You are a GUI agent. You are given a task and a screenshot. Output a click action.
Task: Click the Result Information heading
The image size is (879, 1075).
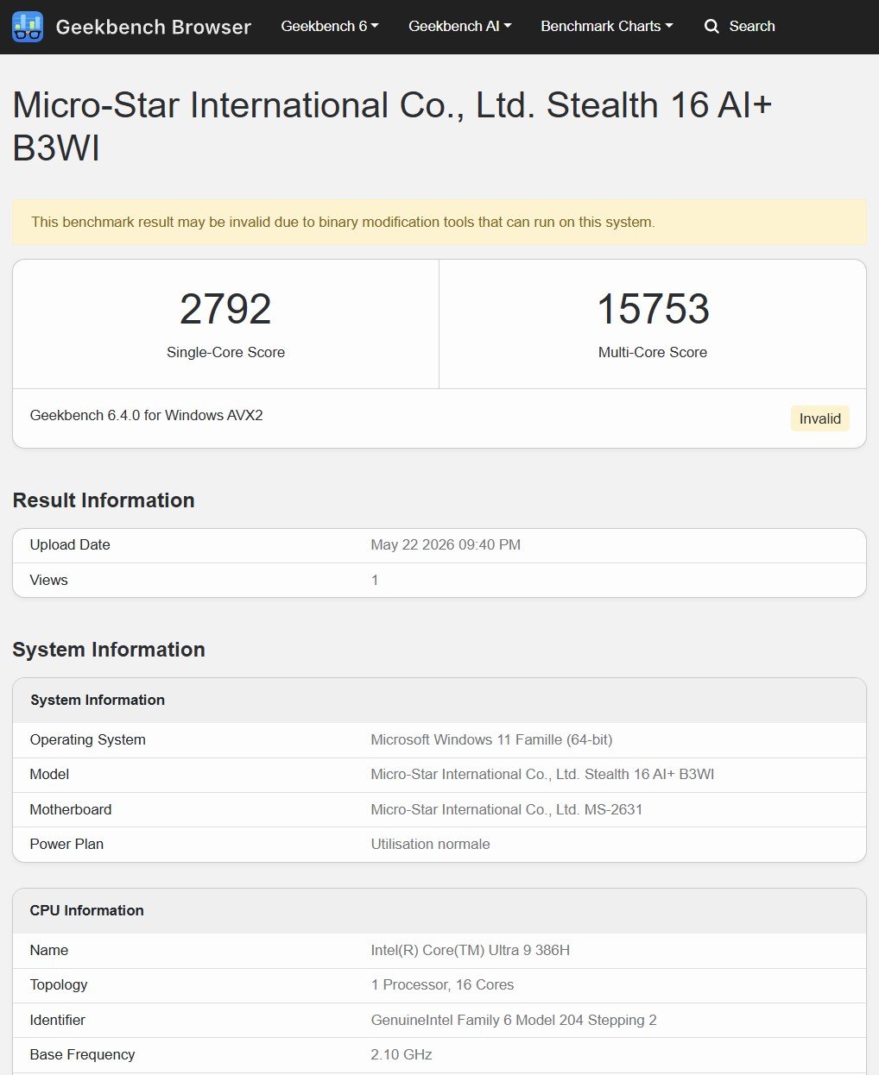tap(104, 500)
